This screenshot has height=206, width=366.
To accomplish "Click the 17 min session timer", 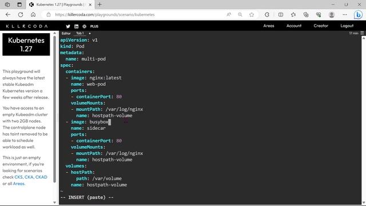I will click(x=353, y=33).
